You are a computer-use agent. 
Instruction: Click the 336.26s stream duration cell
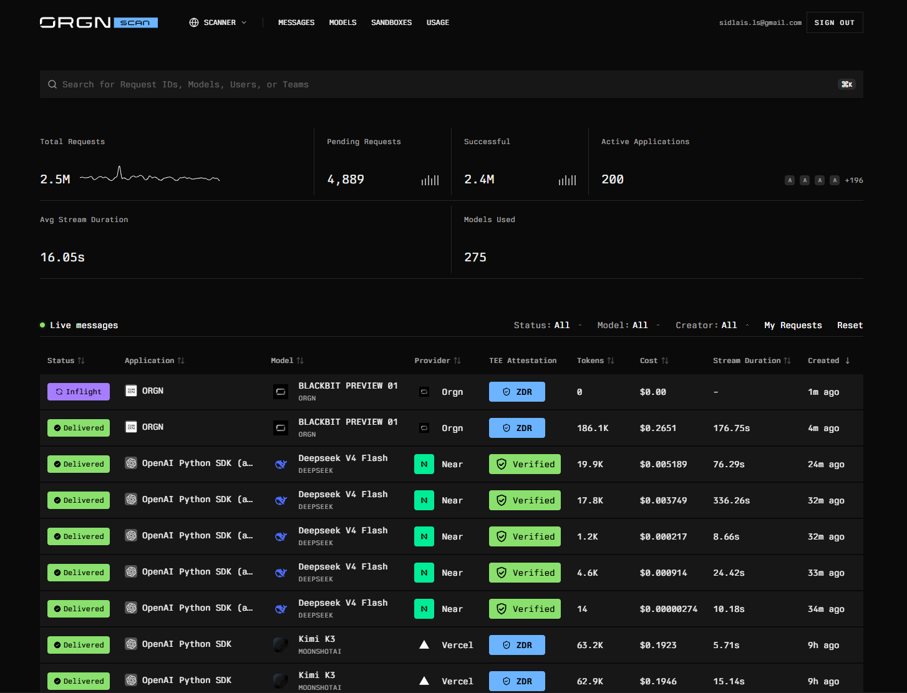(x=732, y=500)
